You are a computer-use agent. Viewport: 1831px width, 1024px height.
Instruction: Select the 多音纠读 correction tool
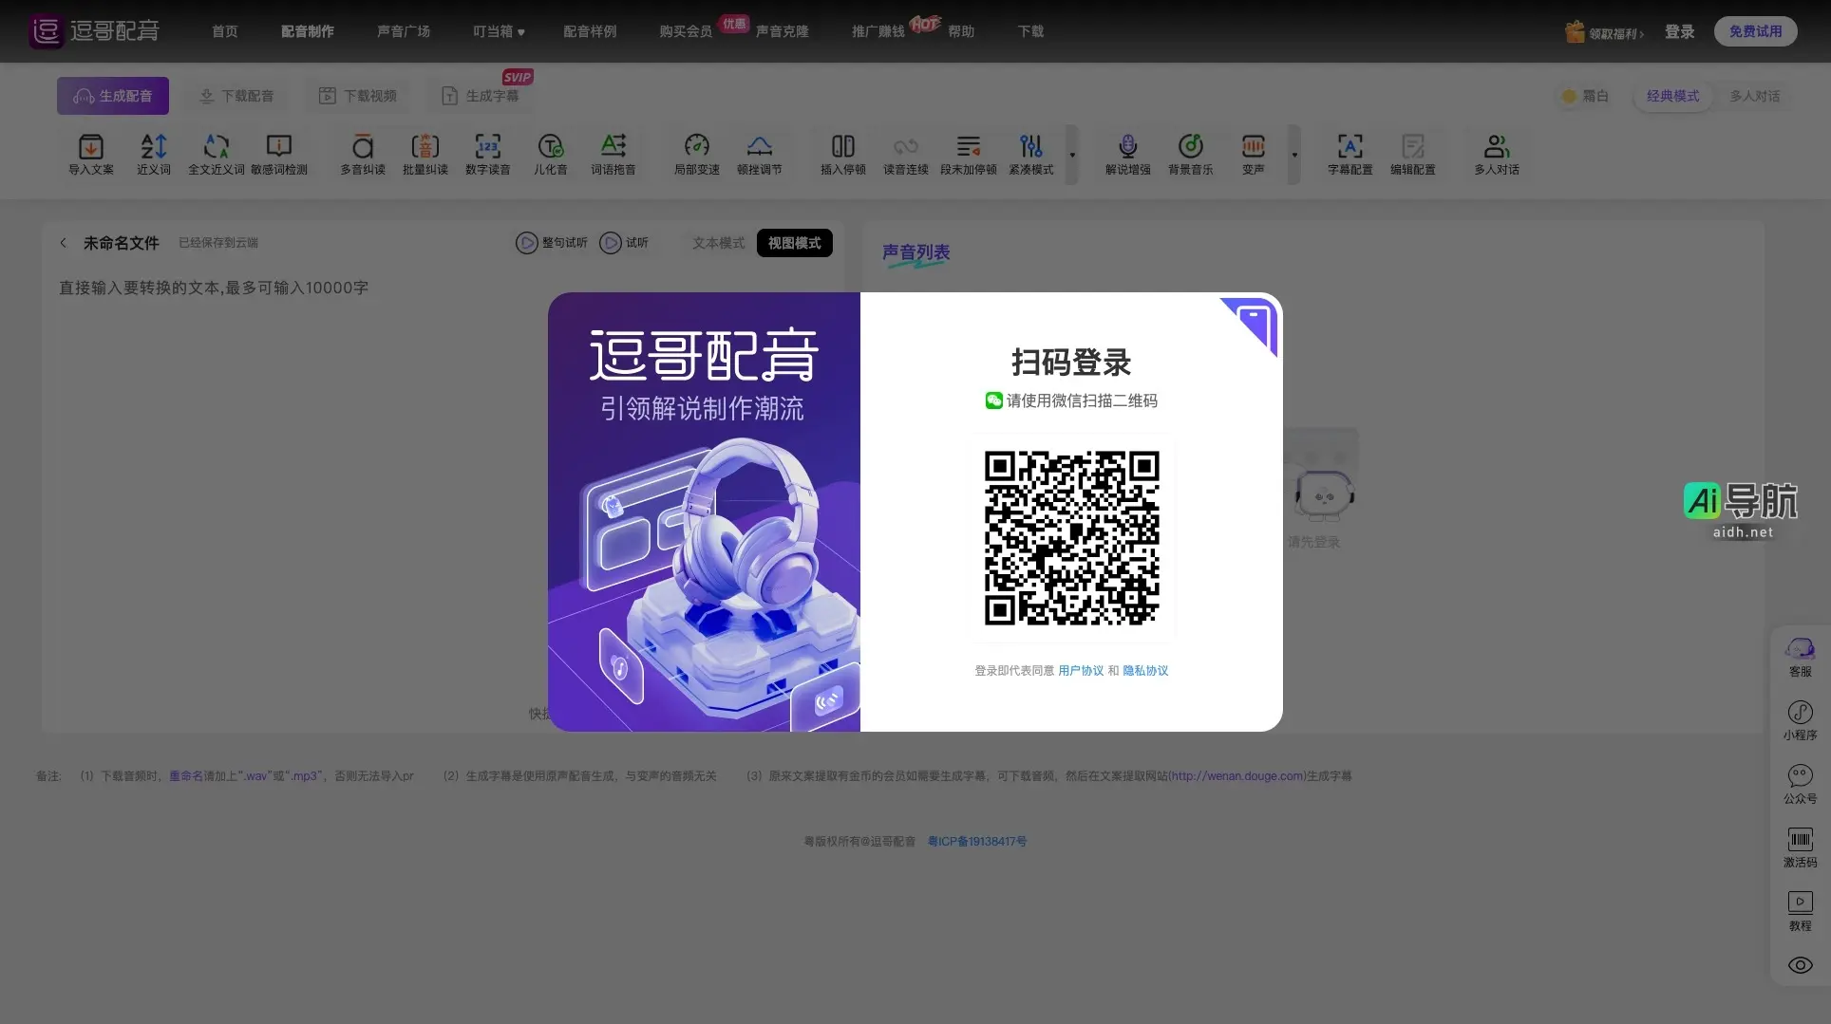(x=361, y=154)
